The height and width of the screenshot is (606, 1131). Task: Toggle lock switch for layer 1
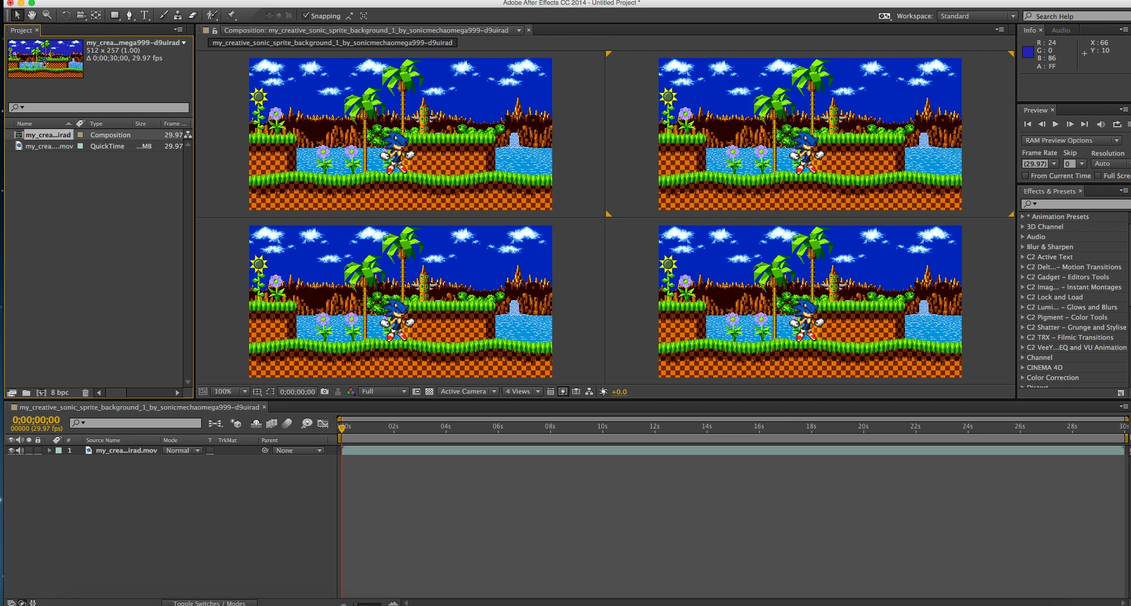38,450
